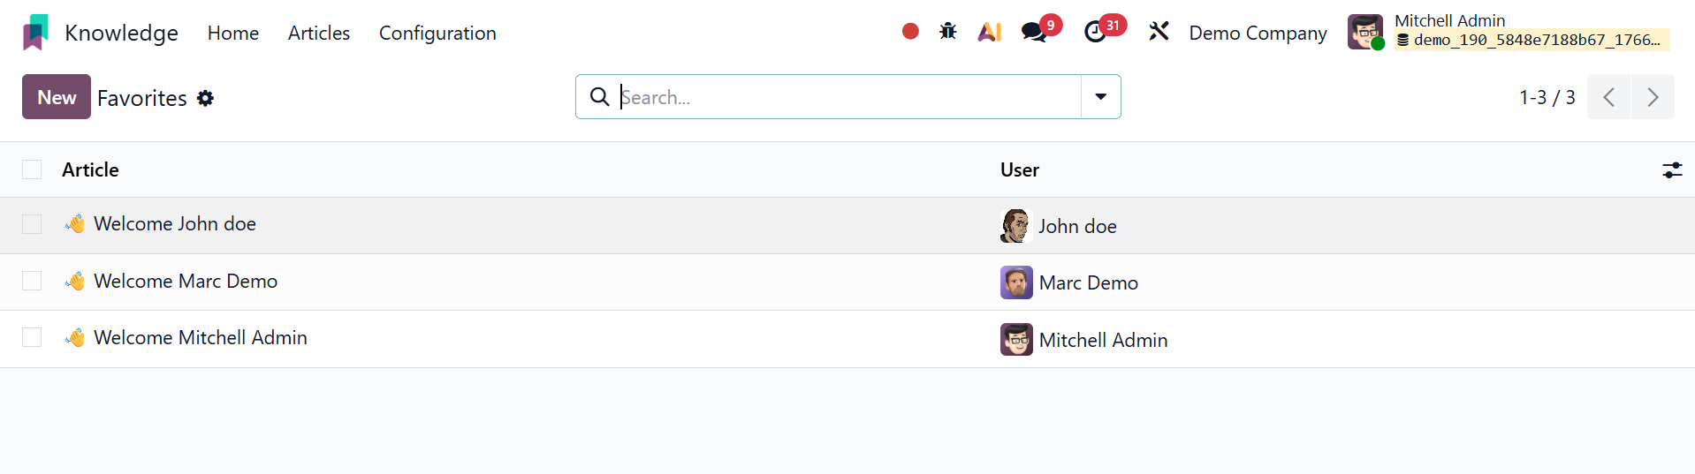The height and width of the screenshot is (474, 1695).
Task: Open the Configuration menu
Action: 437,33
